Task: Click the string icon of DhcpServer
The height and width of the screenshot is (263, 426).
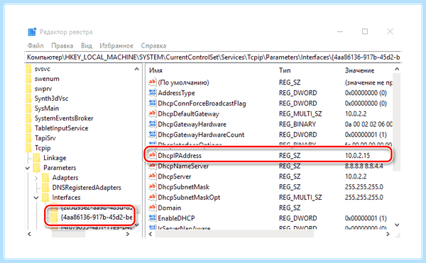Action: point(153,177)
